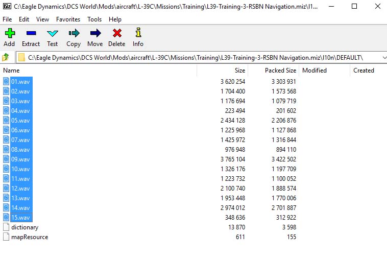
Task: Expand the address bar dropdown arrow
Action: coord(384,58)
